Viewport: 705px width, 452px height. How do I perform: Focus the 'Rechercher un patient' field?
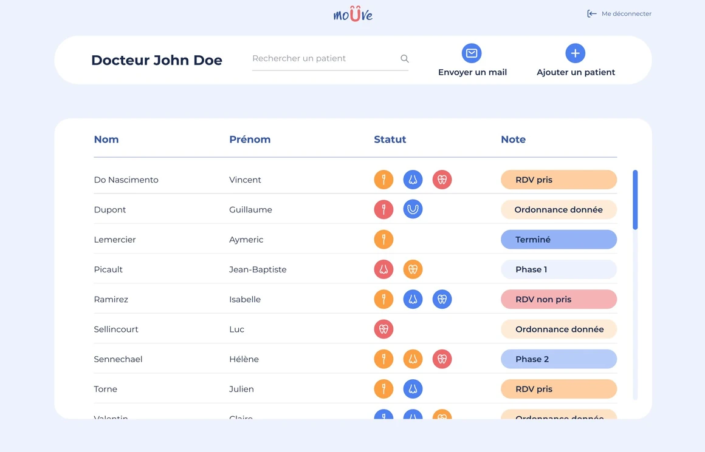pos(323,59)
